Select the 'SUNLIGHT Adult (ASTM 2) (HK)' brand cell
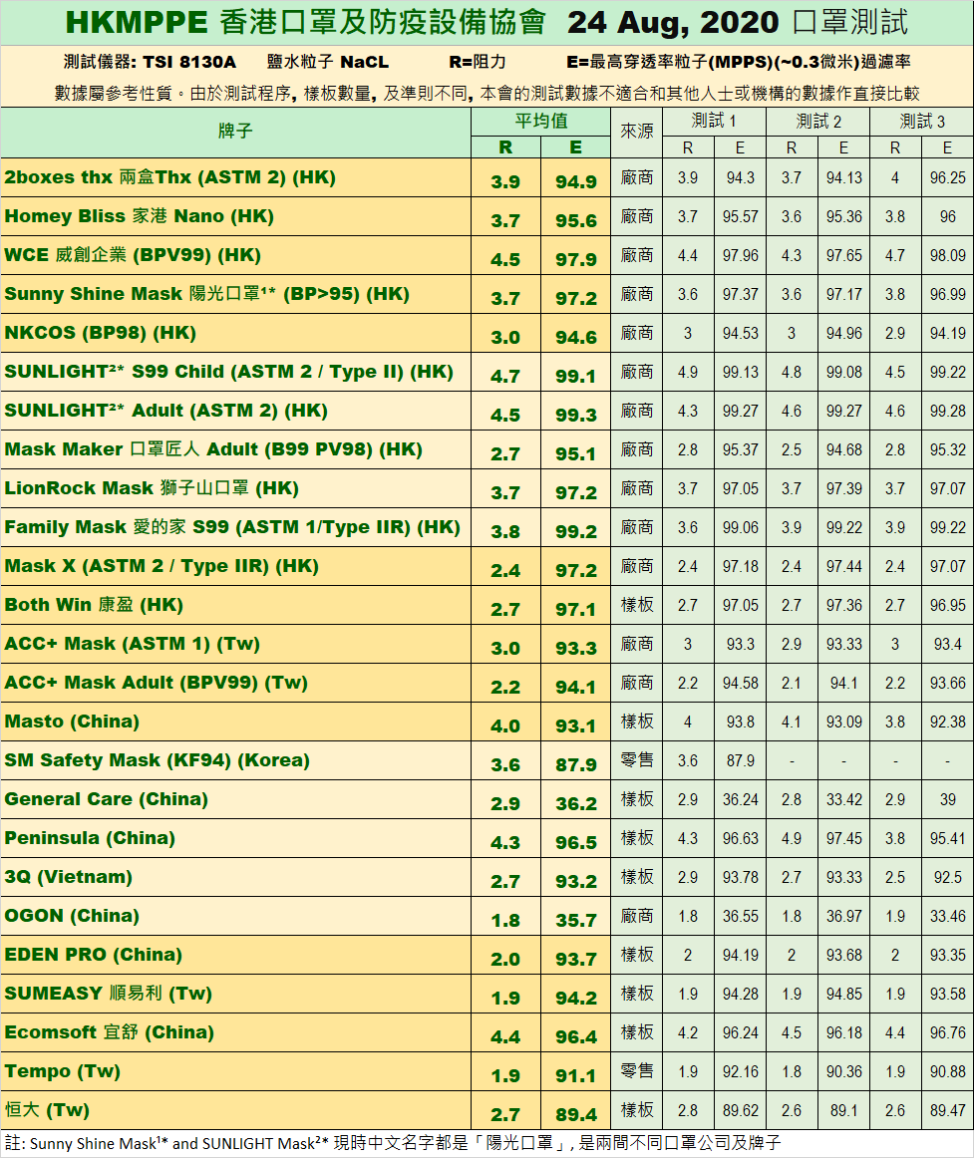 235,411
